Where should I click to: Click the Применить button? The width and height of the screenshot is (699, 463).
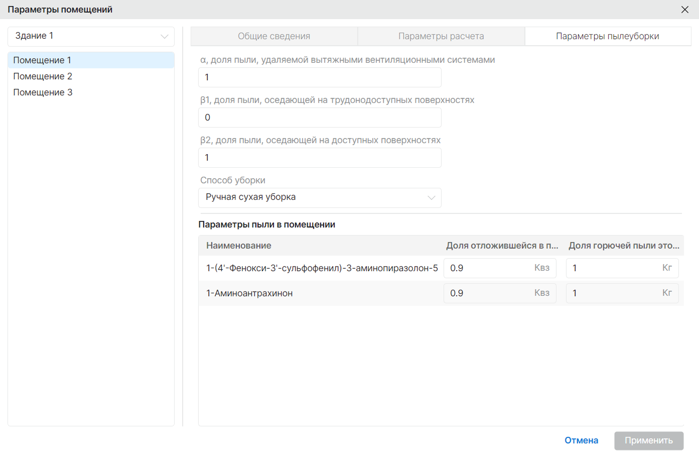coord(649,440)
